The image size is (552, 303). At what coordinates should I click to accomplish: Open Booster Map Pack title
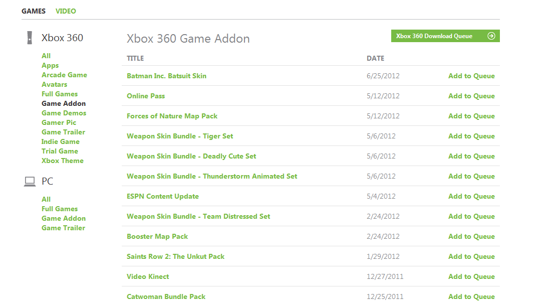[x=157, y=237]
